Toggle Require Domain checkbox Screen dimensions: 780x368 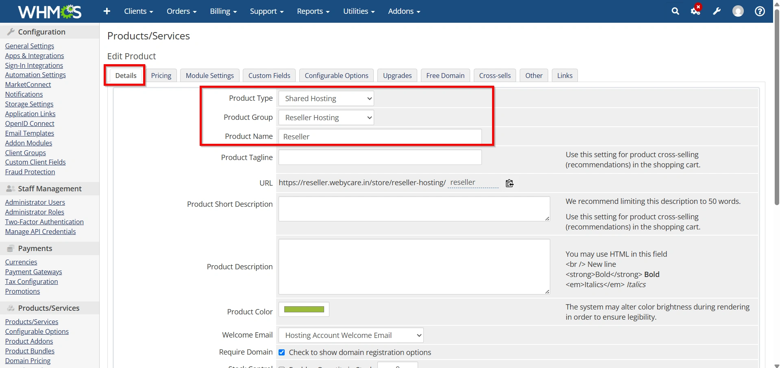click(x=281, y=352)
